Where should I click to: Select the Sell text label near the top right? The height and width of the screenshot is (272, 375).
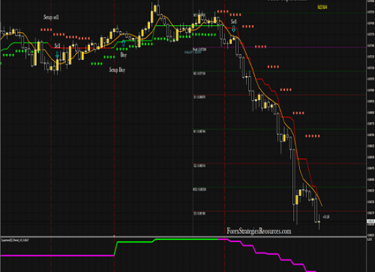pyautogui.click(x=234, y=22)
